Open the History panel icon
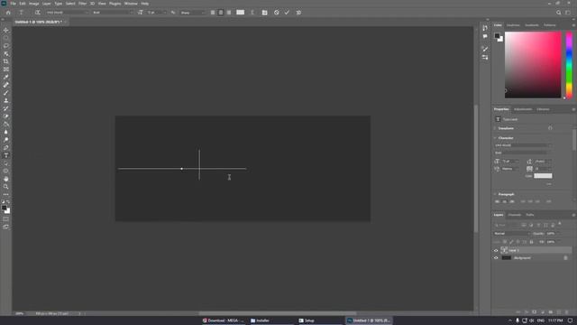Viewport: 577px width, 325px height. pos(485,28)
